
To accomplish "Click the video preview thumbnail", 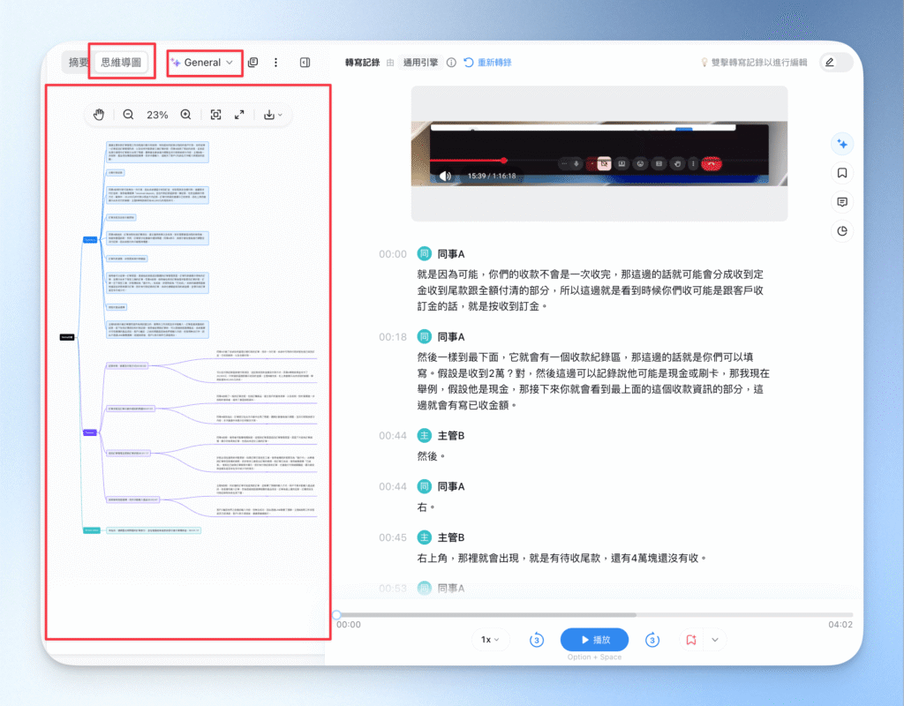I will 599,154.
